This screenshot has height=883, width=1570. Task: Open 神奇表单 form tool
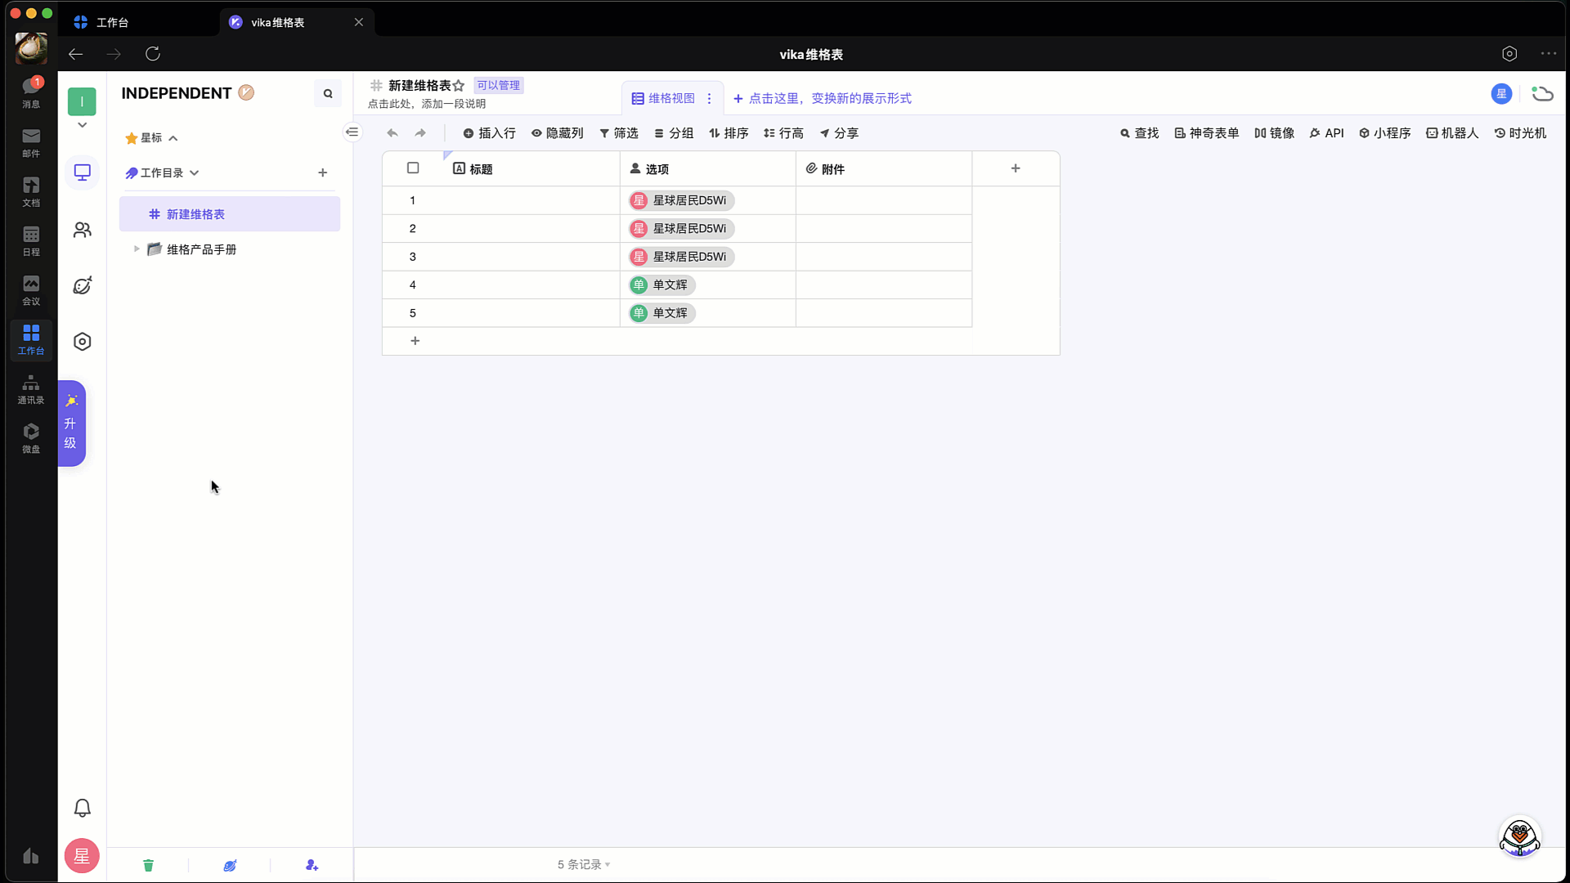[1206, 133]
